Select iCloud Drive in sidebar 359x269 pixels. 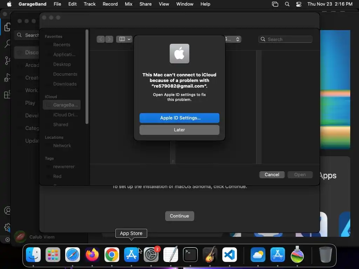(62, 115)
